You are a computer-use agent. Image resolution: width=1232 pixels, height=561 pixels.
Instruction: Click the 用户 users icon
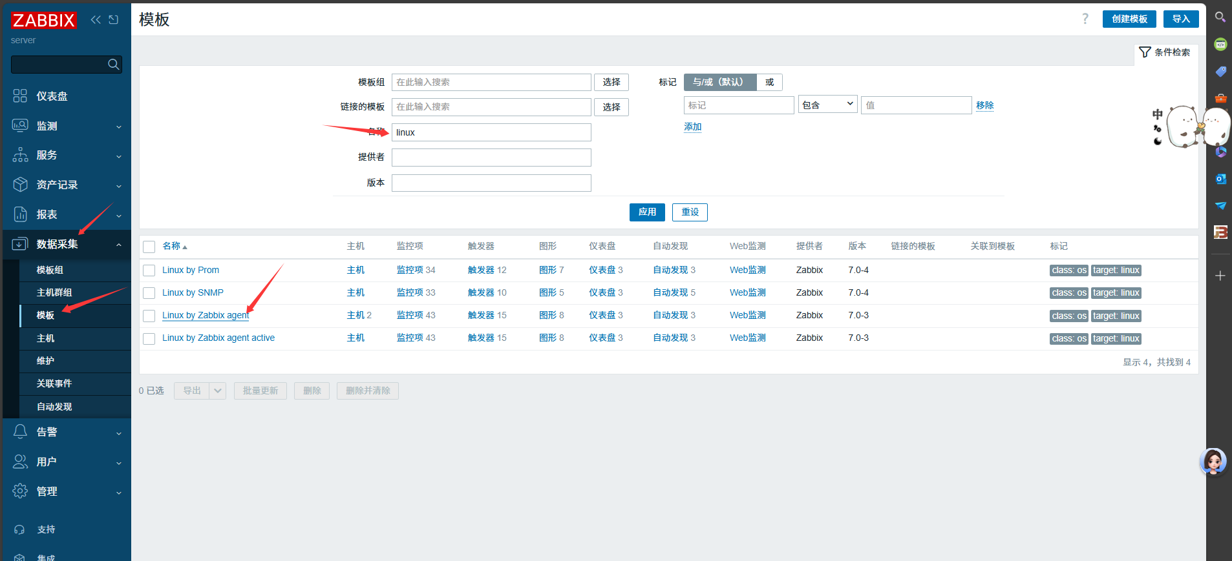20,462
